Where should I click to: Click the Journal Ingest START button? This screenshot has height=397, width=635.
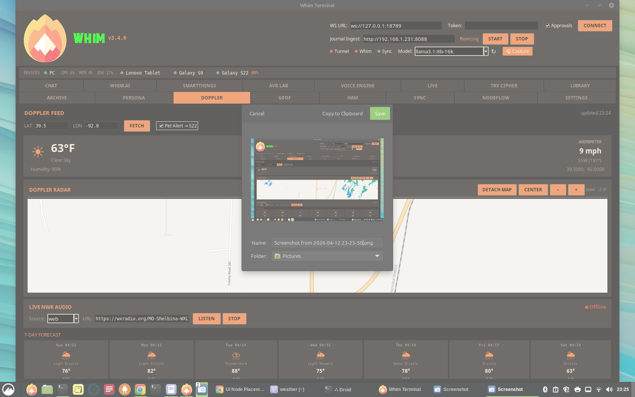click(x=495, y=39)
